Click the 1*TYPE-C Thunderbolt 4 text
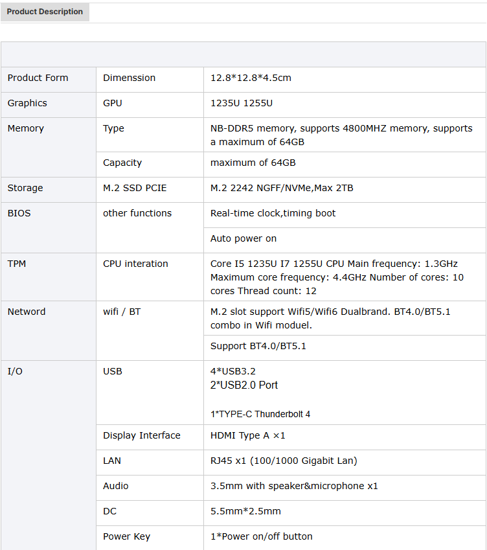487x550 pixels. point(260,414)
